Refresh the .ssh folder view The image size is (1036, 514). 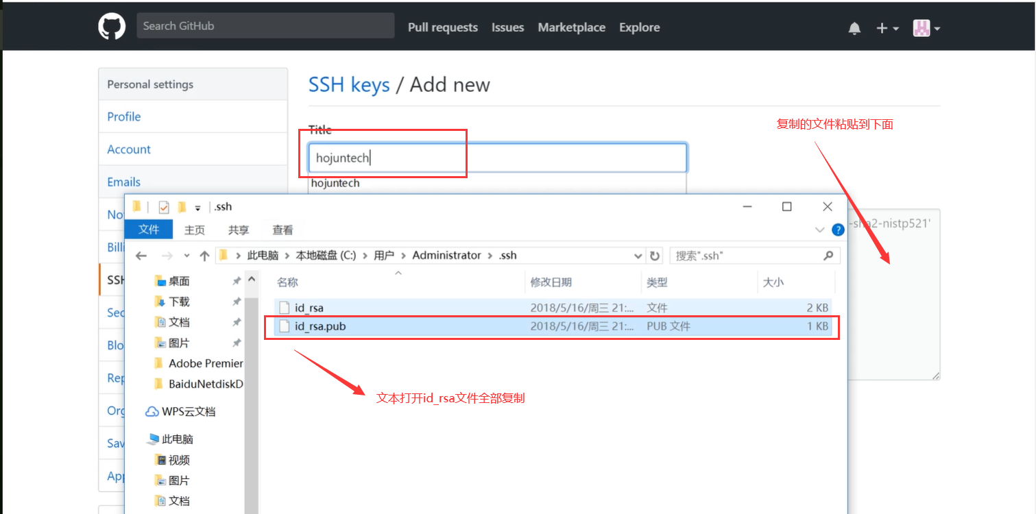pyautogui.click(x=655, y=256)
